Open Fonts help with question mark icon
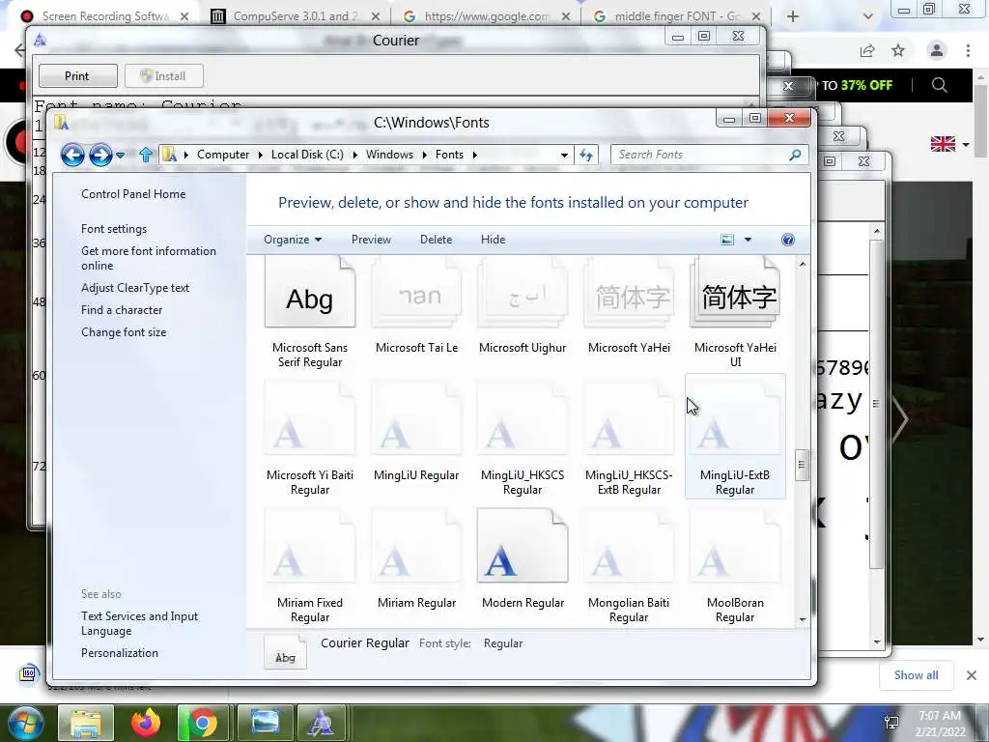 pyautogui.click(x=788, y=240)
